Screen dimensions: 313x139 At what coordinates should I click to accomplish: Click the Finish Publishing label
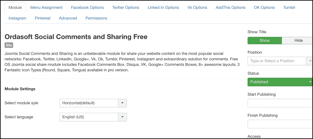[263, 115]
